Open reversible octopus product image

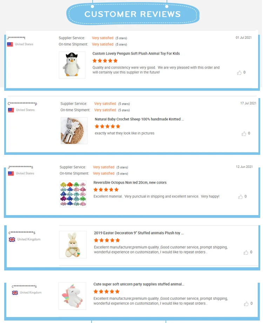(73, 194)
